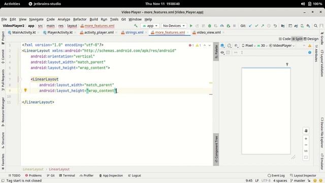325x183 pixels.
Task: Go to previous highlighted error arrow
Action: [x=205, y=45]
